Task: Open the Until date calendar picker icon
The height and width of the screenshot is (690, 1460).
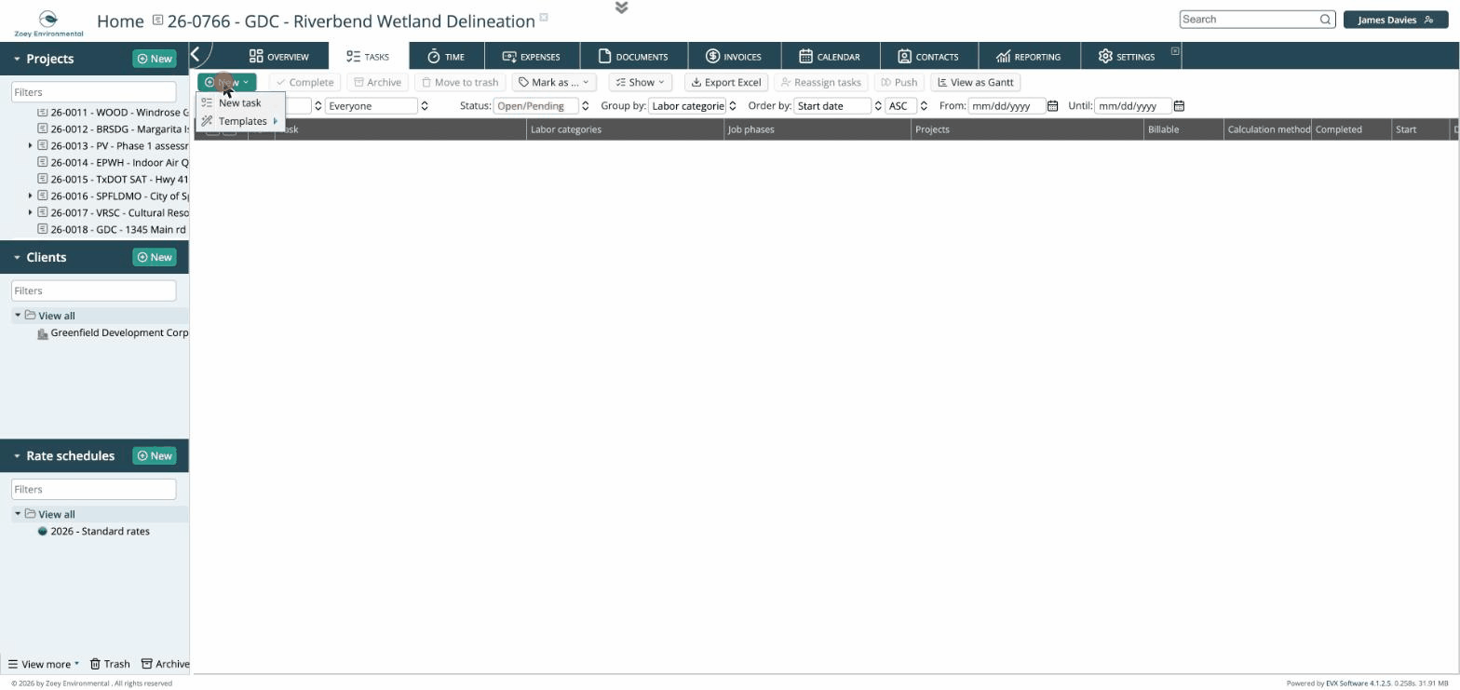Action: click(1179, 106)
